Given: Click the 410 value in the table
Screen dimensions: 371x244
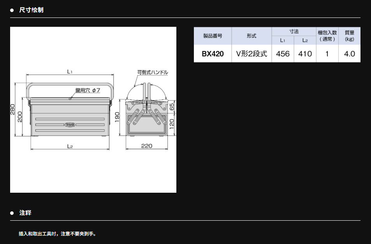Looking at the screenshot, I should coord(305,54).
